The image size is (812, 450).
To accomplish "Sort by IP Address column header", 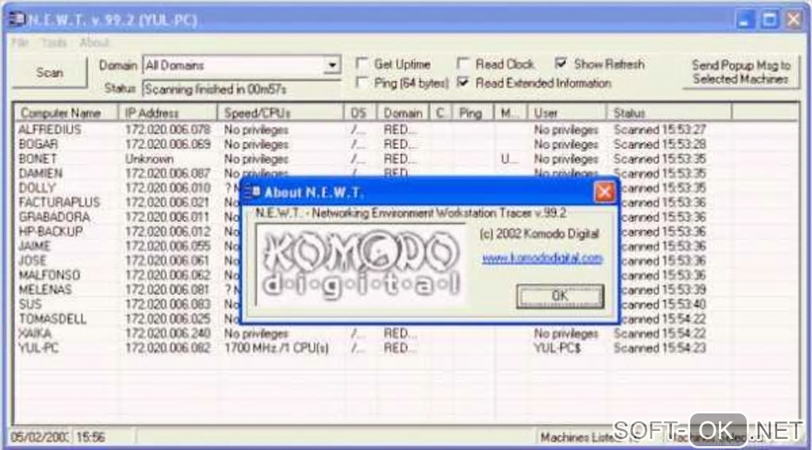I will [168, 113].
